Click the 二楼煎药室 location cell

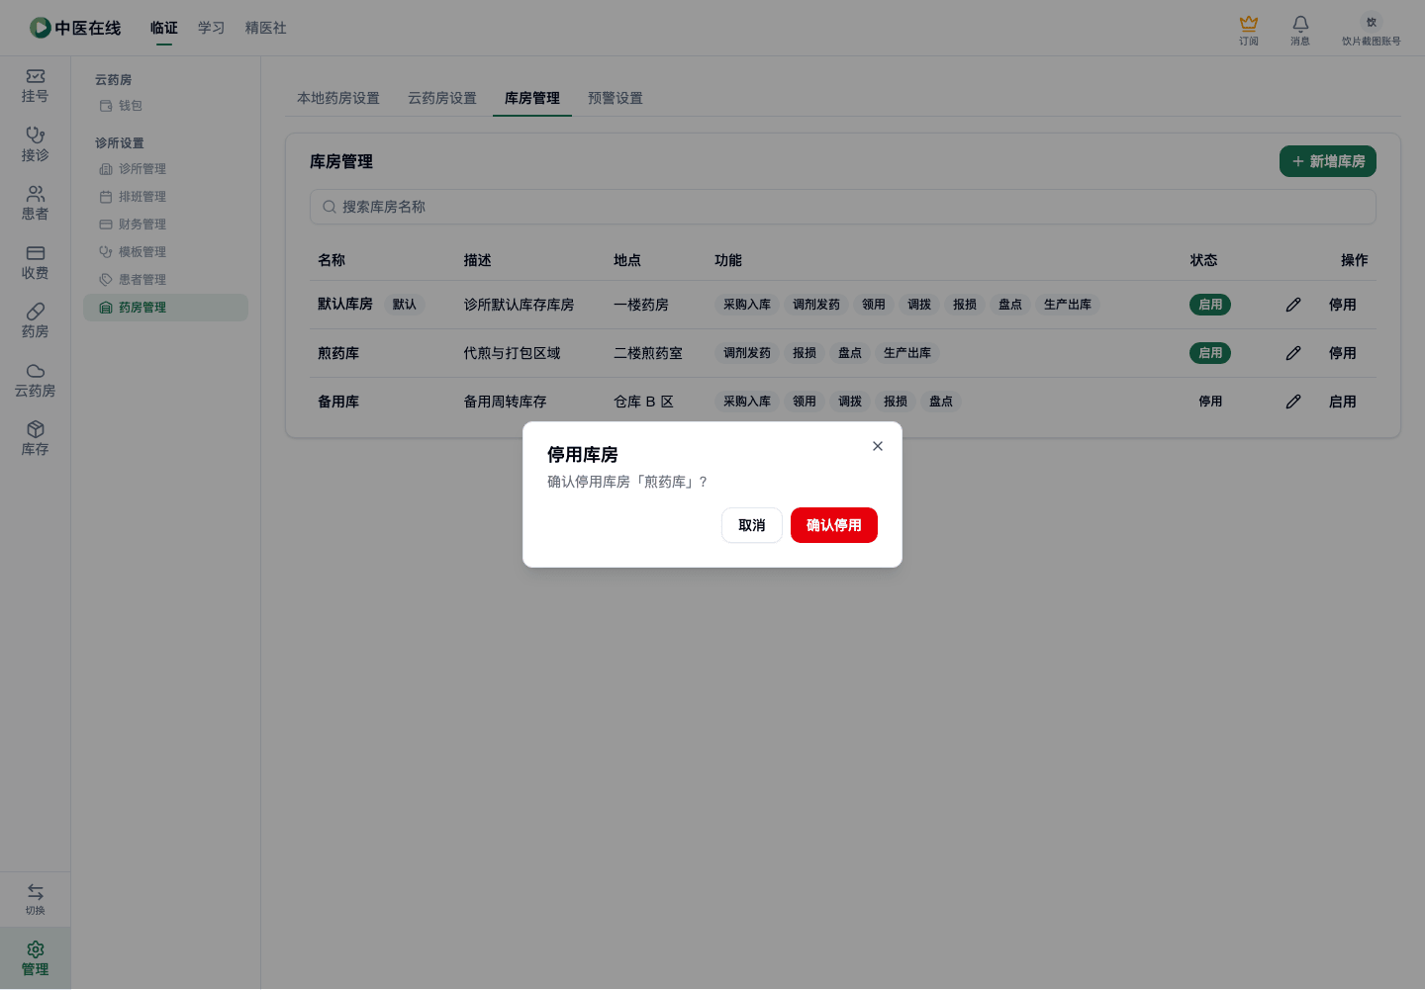648,353
